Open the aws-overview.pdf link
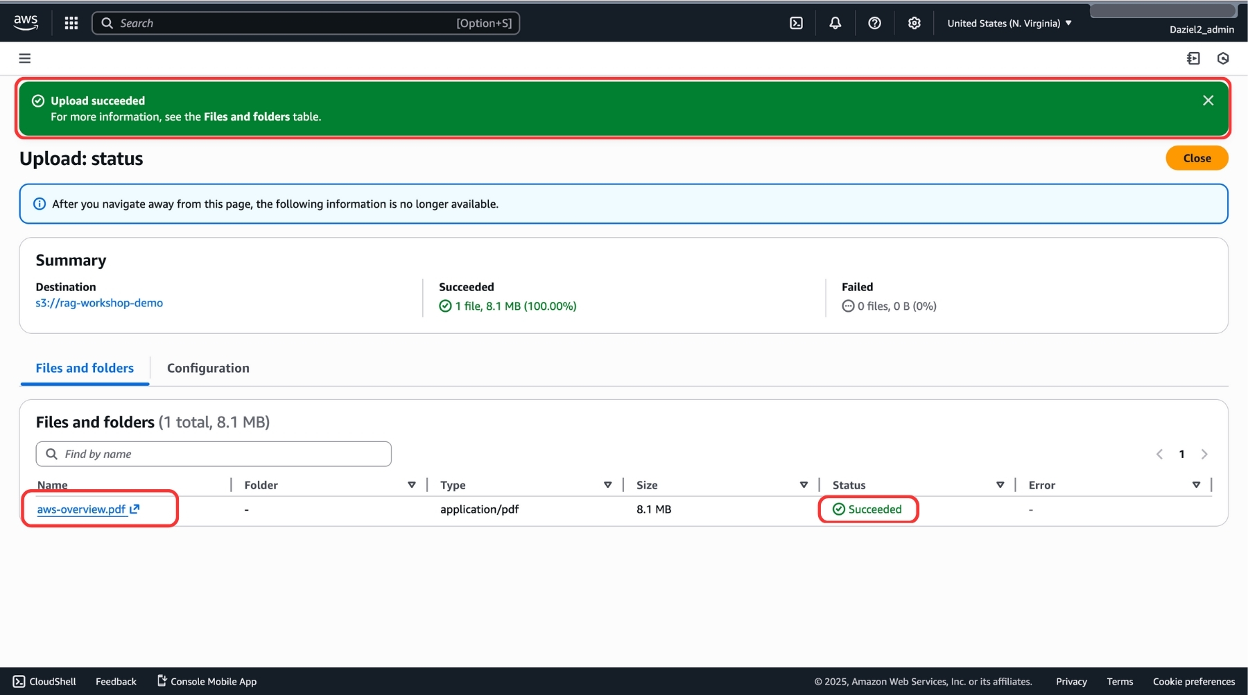 81,509
